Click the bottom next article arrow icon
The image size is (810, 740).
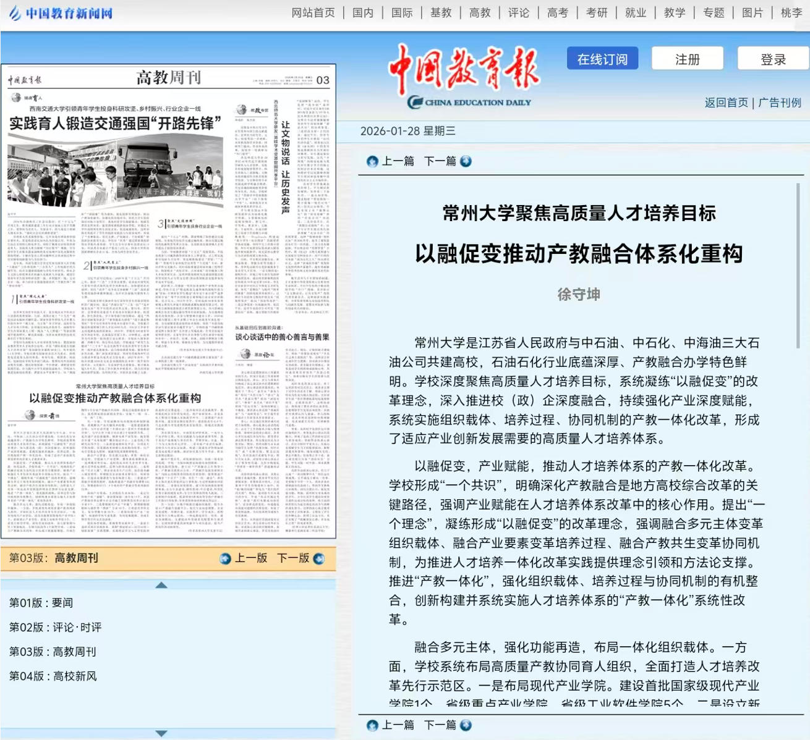point(466,725)
